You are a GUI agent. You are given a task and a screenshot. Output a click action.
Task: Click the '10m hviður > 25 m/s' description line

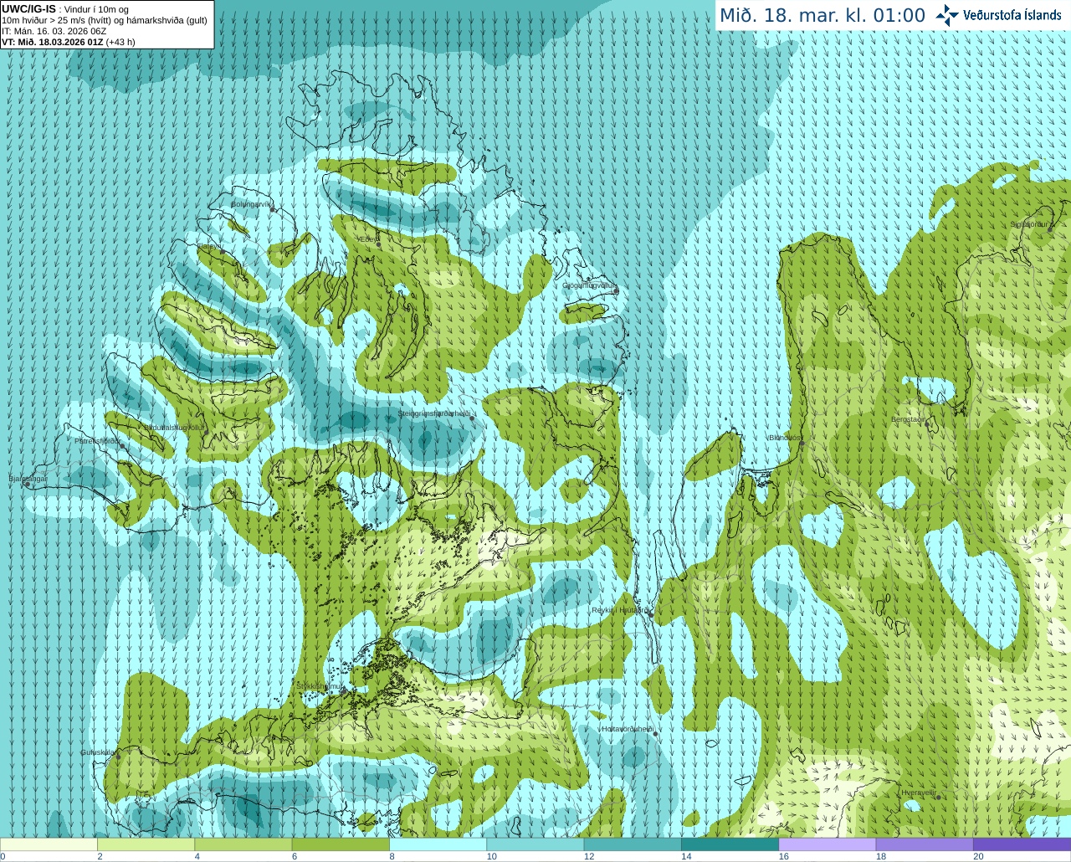105,20
